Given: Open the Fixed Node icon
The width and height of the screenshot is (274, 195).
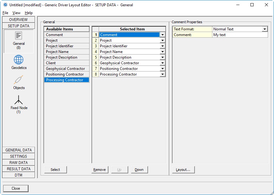Looking at the screenshot, I should click(x=19, y=100).
